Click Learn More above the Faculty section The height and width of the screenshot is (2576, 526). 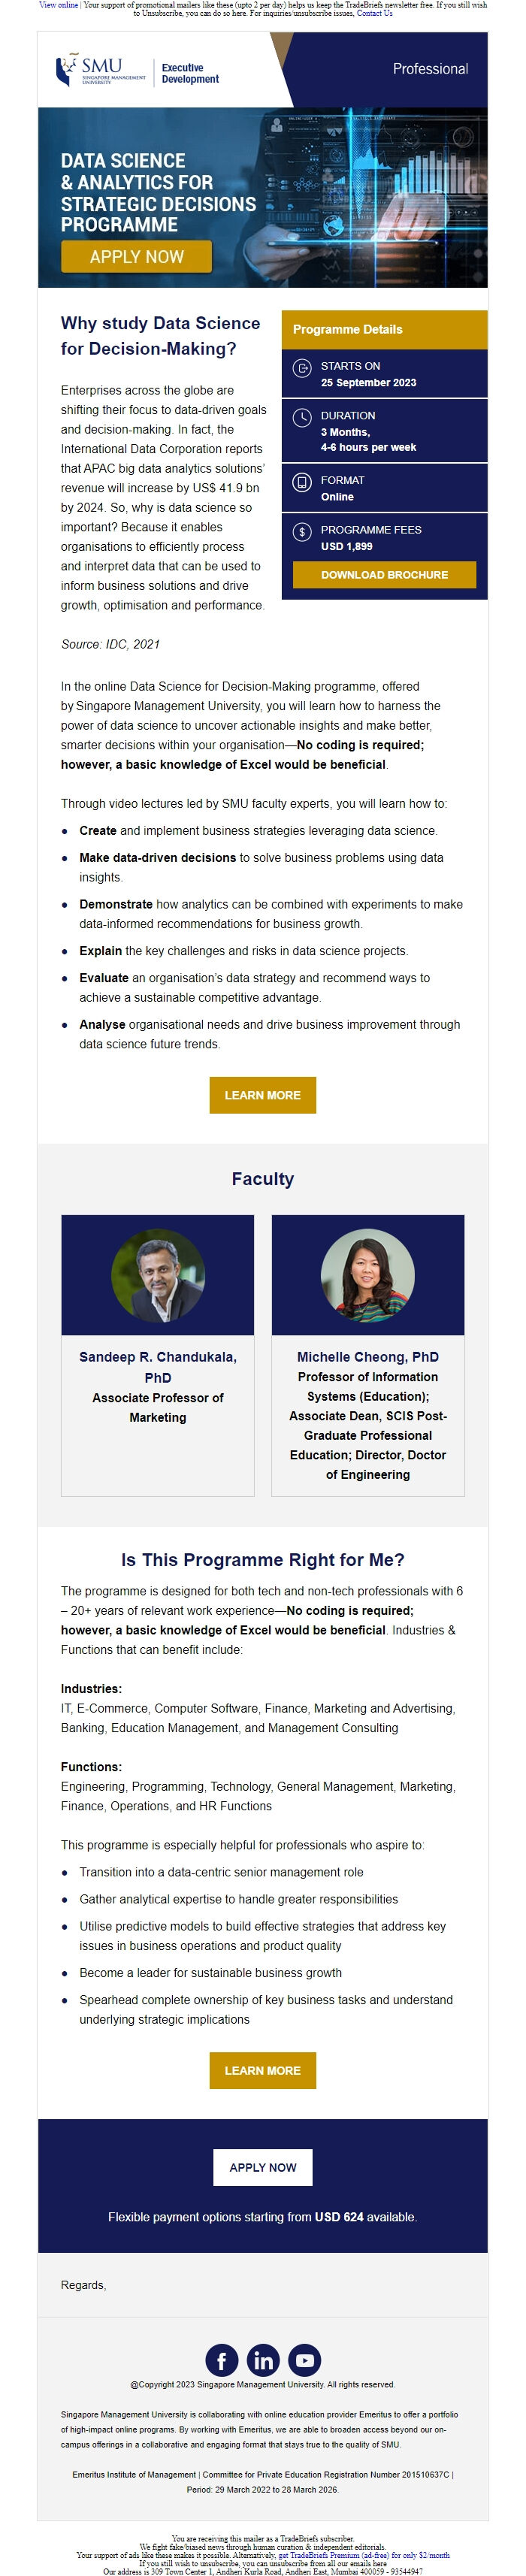[x=262, y=1095]
